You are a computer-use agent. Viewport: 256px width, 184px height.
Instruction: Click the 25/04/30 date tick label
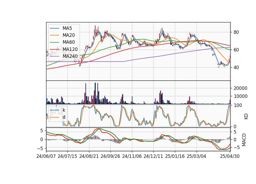[230, 156]
